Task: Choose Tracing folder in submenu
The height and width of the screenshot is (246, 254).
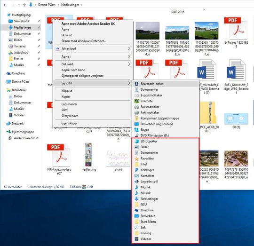Action: coord(146,233)
